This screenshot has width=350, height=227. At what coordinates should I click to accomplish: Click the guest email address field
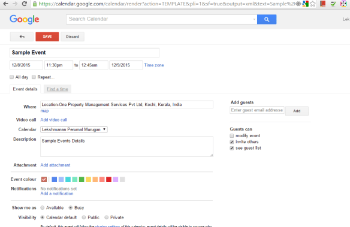[257, 110]
